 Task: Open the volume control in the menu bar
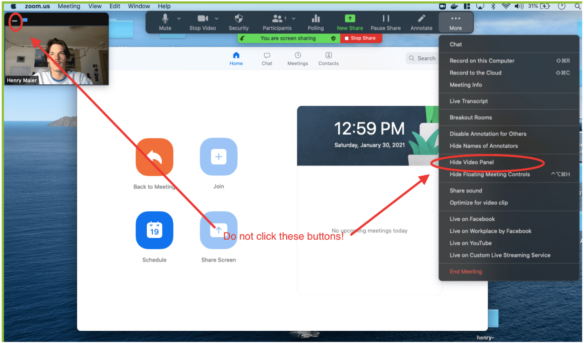(x=519, y=6)
